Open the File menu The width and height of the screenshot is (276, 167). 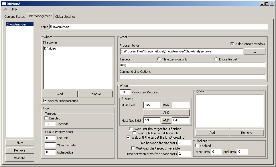[5, 9]
